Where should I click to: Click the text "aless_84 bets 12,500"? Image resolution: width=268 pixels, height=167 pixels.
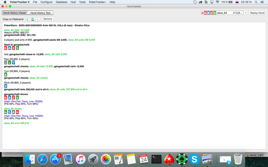[41, 66]
